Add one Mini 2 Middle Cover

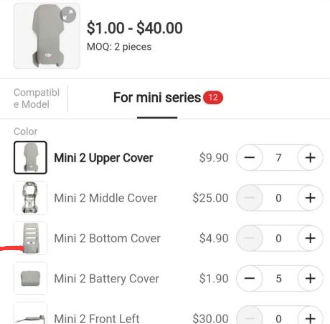coord(310,198)
